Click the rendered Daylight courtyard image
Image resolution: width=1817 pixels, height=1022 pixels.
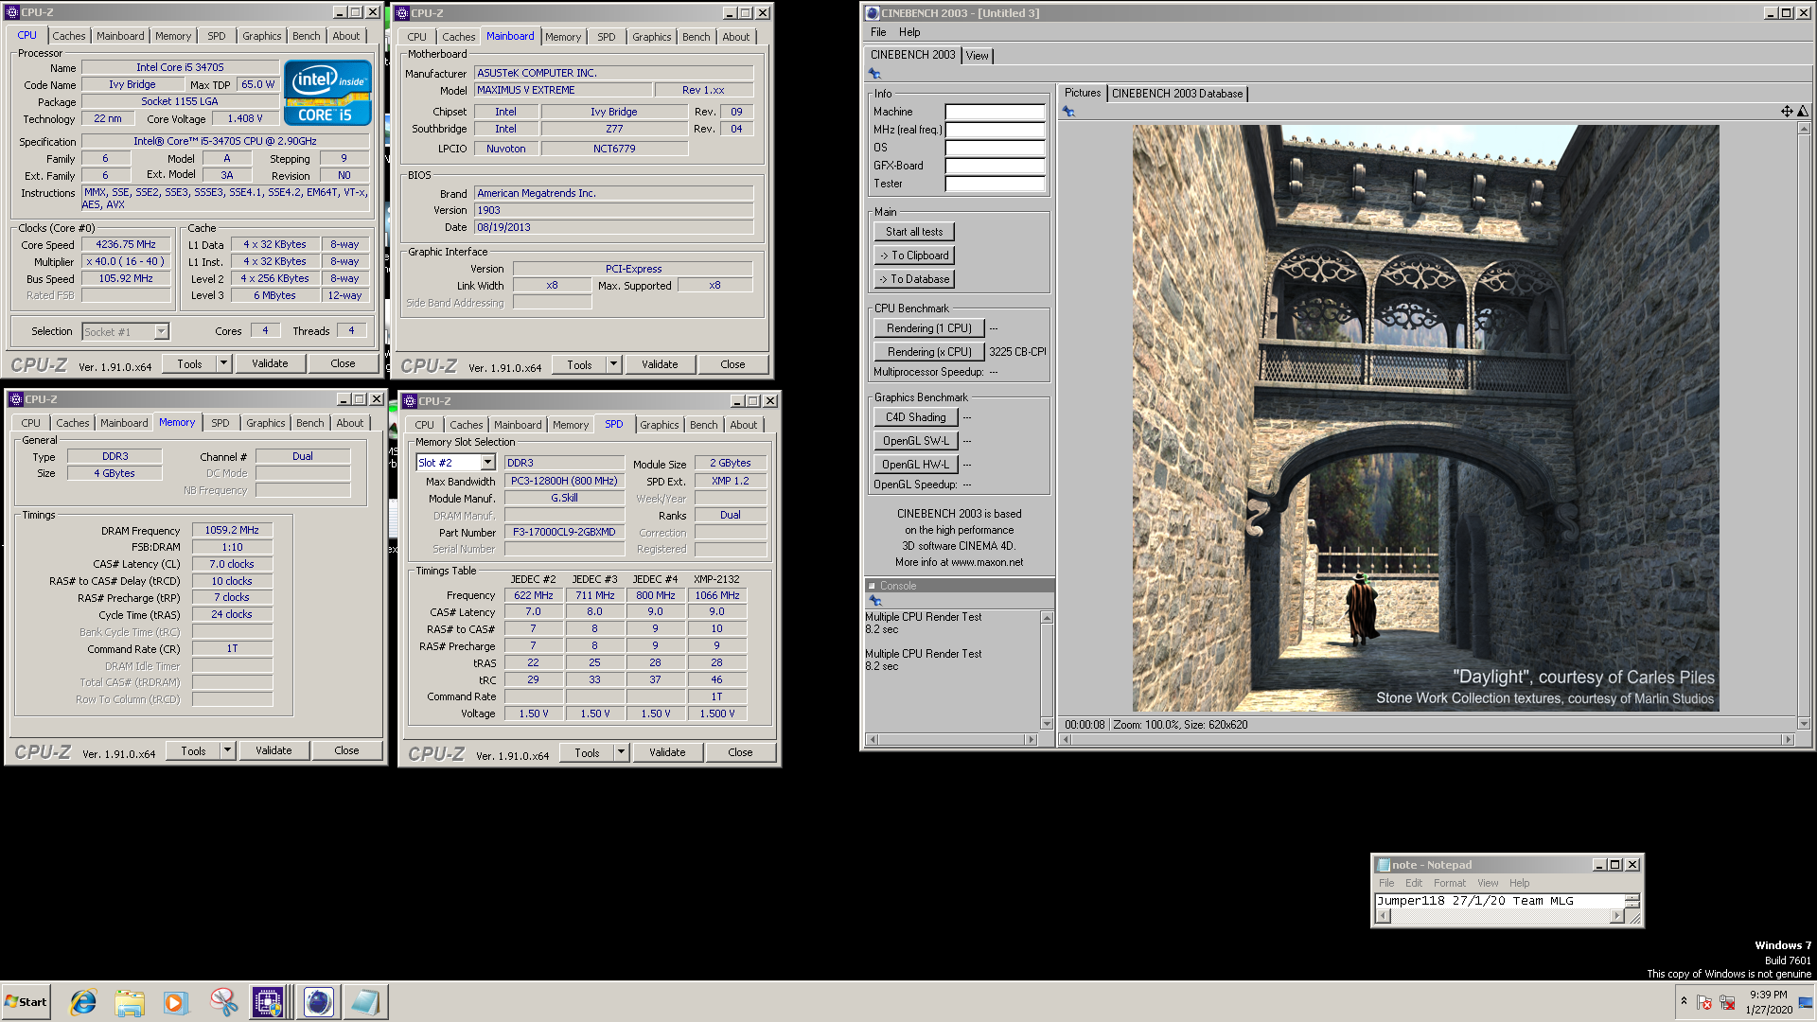(x=1425, y=418)
